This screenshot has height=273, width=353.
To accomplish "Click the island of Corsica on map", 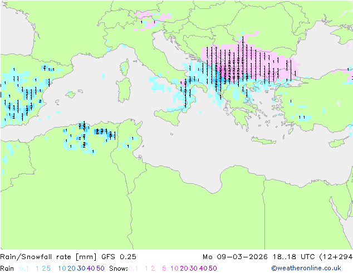I will 125,67.
